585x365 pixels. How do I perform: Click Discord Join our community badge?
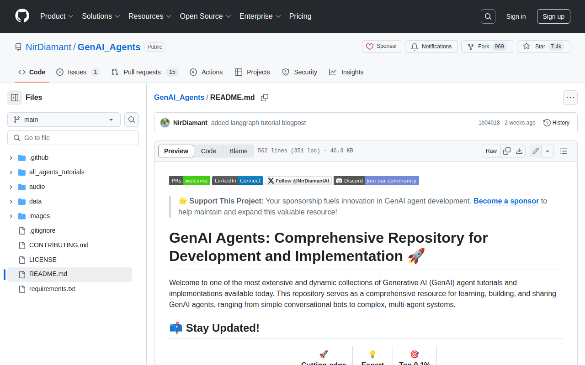coord(376,181)
